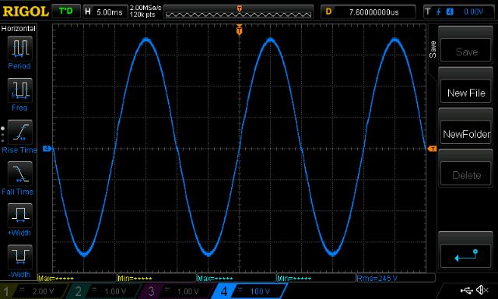Select the -Width measurement icon
Screen dimensions: 498x299
(x=19, y=257)
